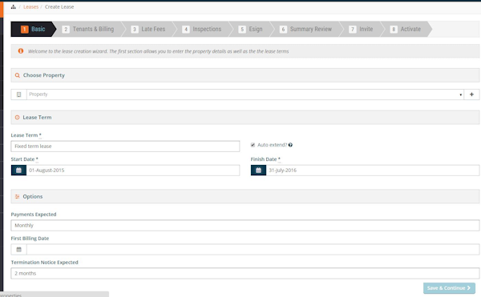Click the plus icon to add property
Viewport: 481px width, 297px height.
[471, 94]
